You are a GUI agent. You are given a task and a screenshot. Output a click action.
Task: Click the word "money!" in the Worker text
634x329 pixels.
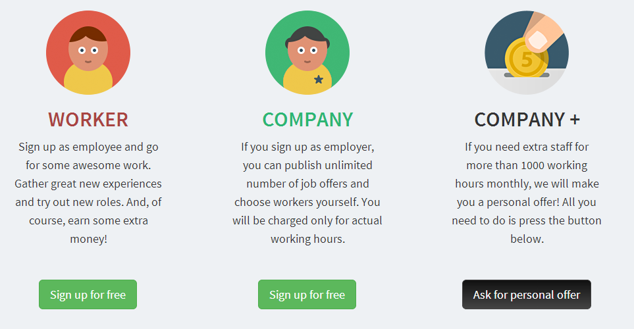pyautogui.click(x=89, y=239)
